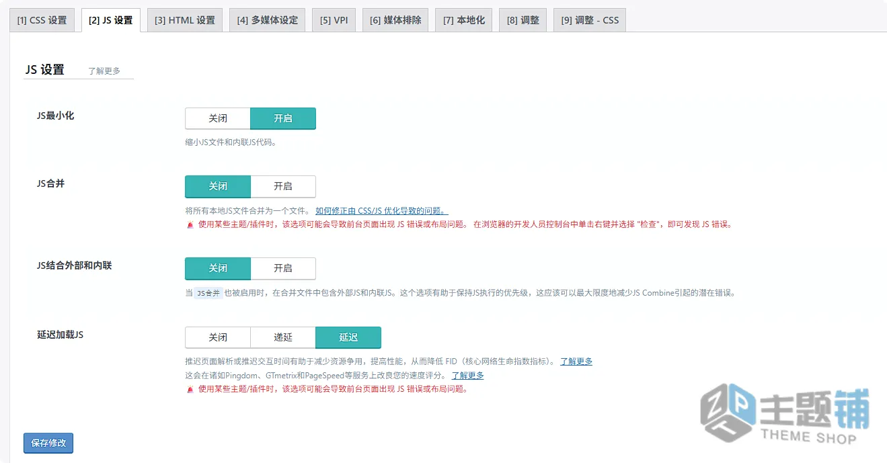Click the JS 设置 section heading

click(x=44, y=69)
